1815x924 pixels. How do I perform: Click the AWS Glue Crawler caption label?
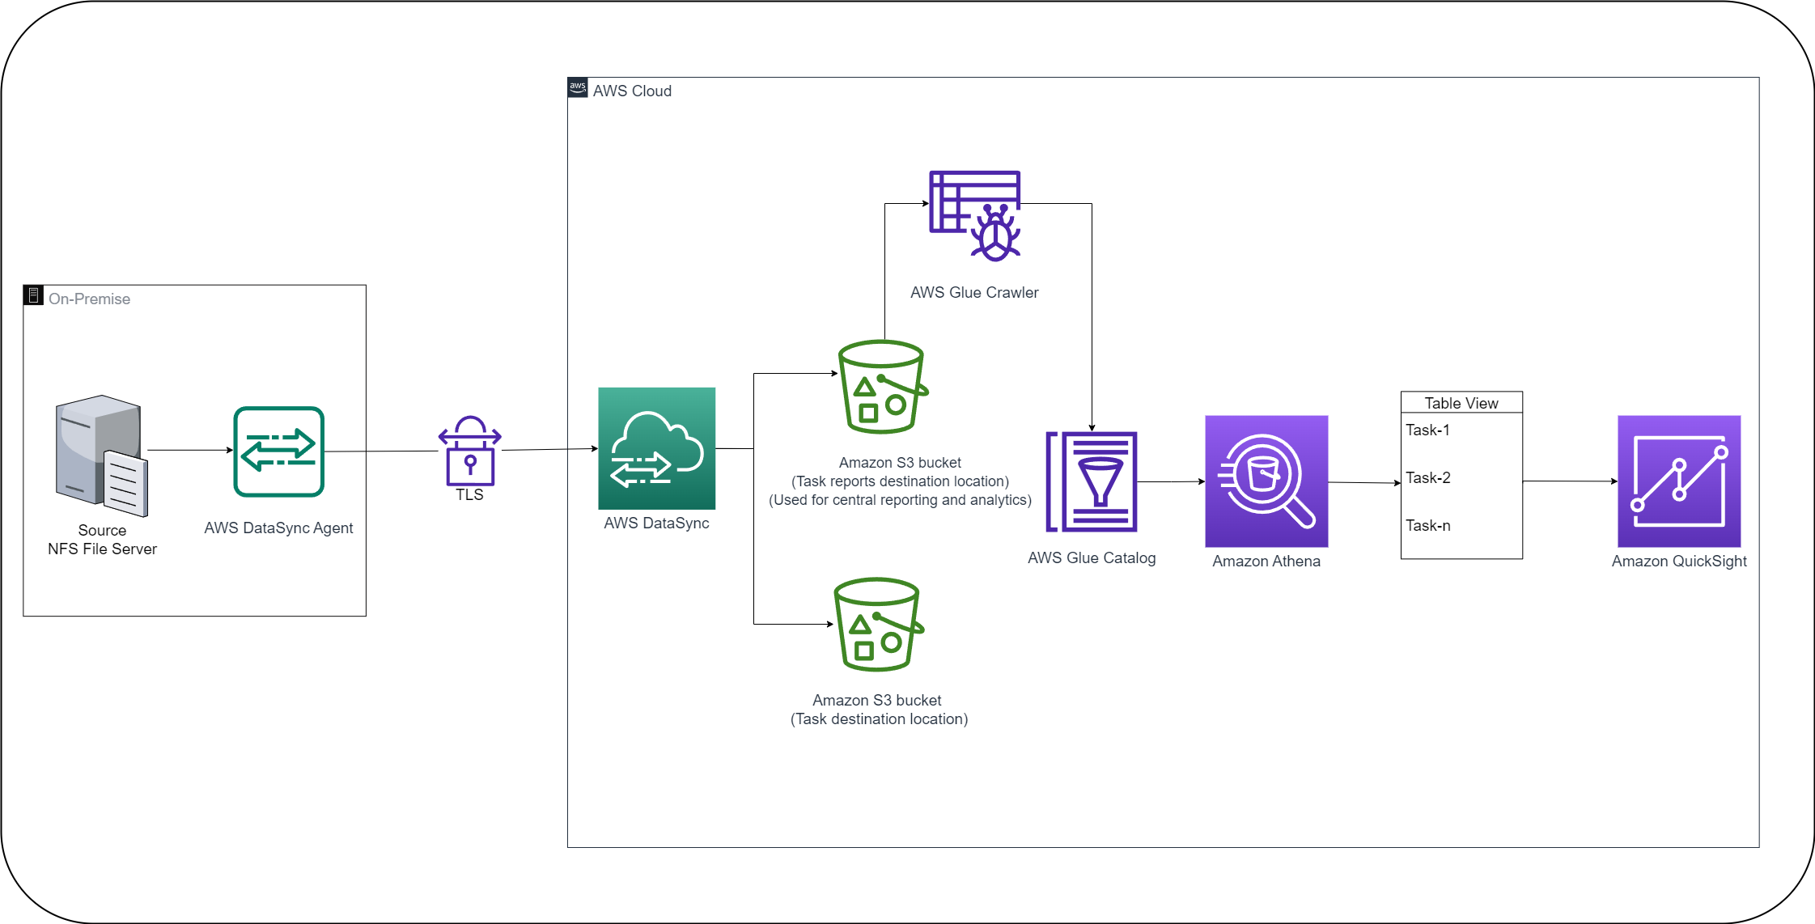[974, 292]
